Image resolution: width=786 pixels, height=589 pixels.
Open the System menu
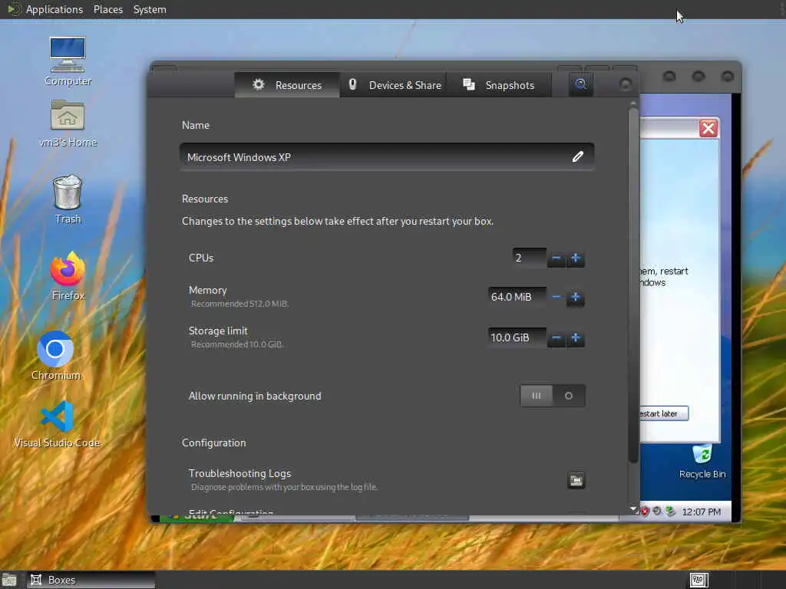(150, 9)
